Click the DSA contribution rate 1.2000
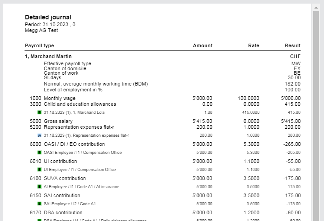Screen dimensions: 324x221 pos(251,212)
